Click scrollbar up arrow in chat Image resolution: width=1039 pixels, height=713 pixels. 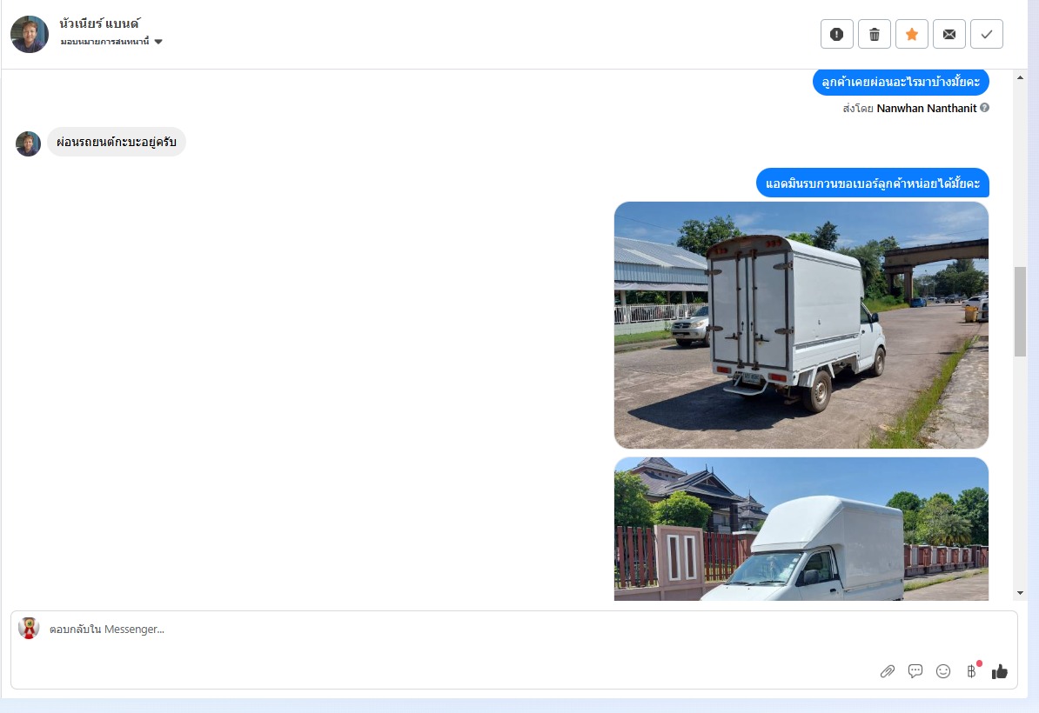pyautogui.click(x=1020, y=77)
